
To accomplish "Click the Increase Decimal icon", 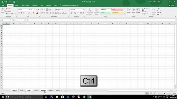I will point(81,13).
